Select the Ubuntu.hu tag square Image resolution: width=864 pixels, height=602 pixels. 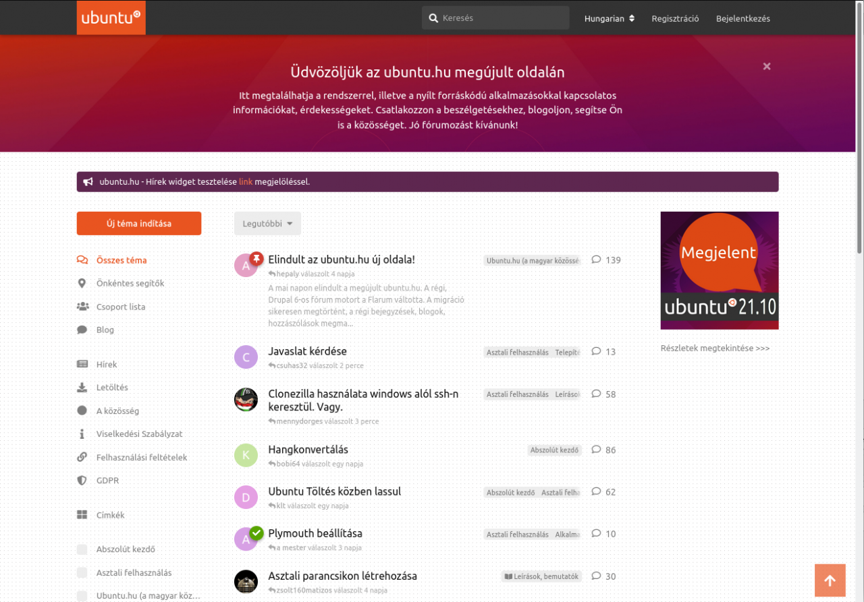(82, 596)
